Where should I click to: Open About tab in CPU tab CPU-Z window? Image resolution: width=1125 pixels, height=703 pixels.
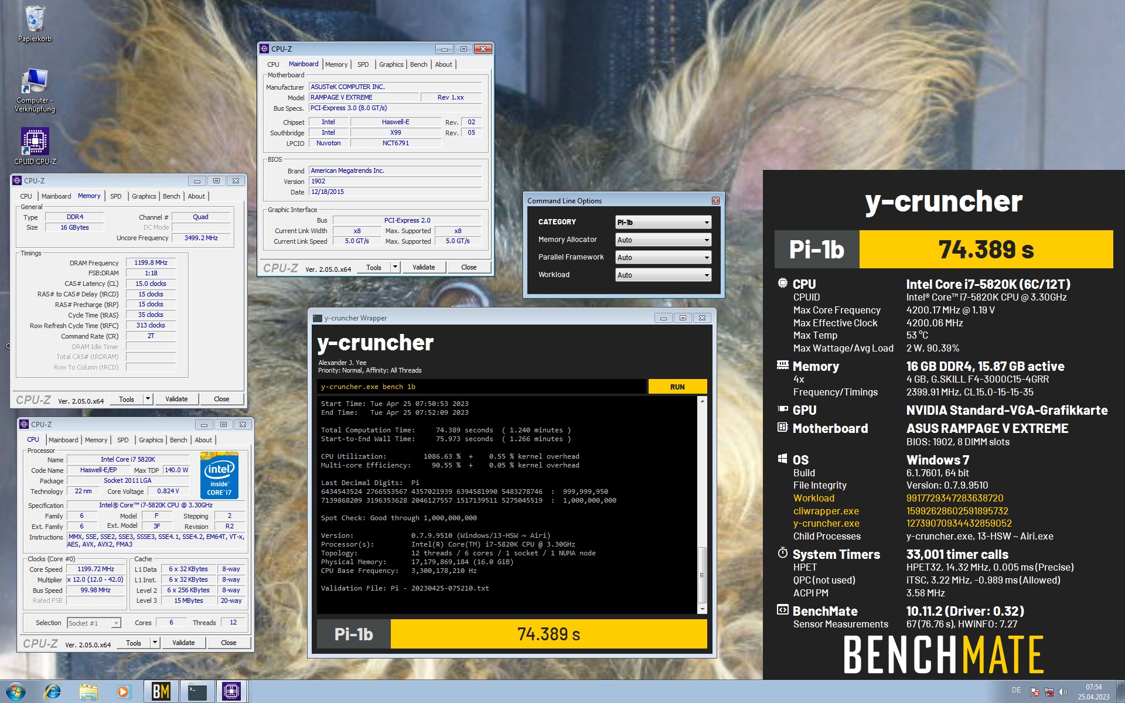203,440
